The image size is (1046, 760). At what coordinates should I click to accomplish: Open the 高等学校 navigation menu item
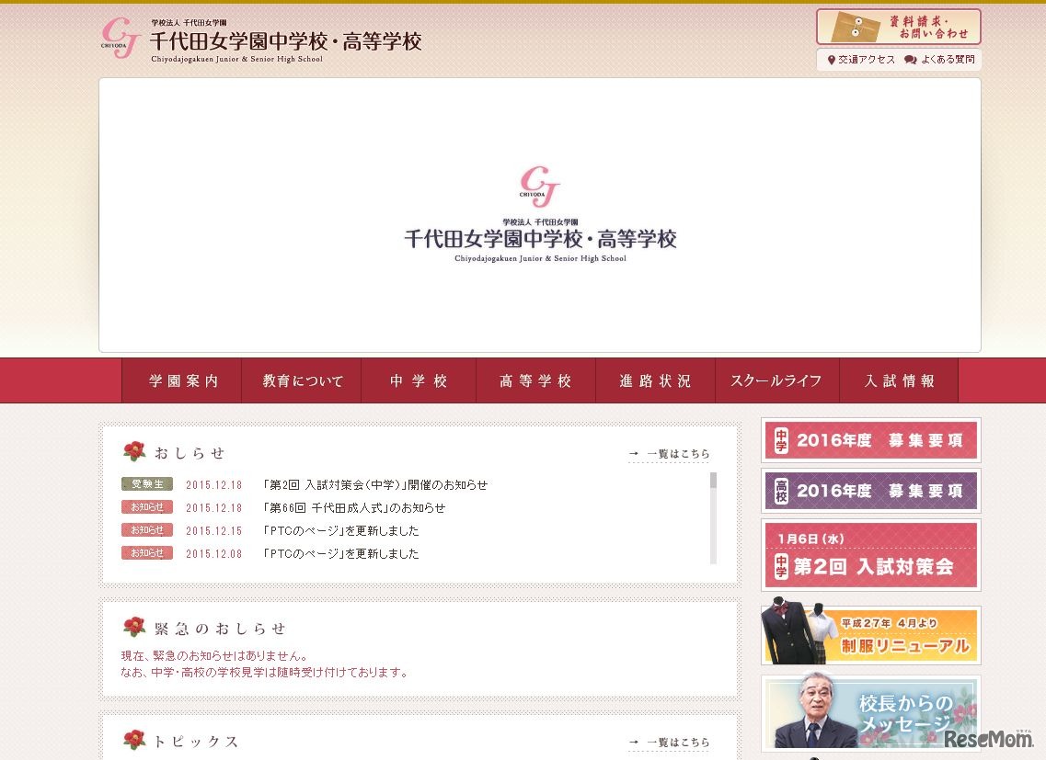(536, 380)
